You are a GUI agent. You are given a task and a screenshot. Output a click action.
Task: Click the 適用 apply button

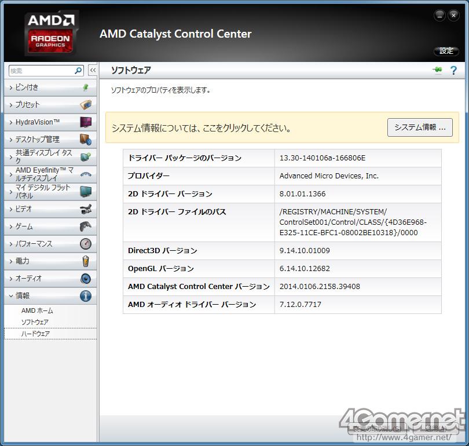(x=436, y=429)
